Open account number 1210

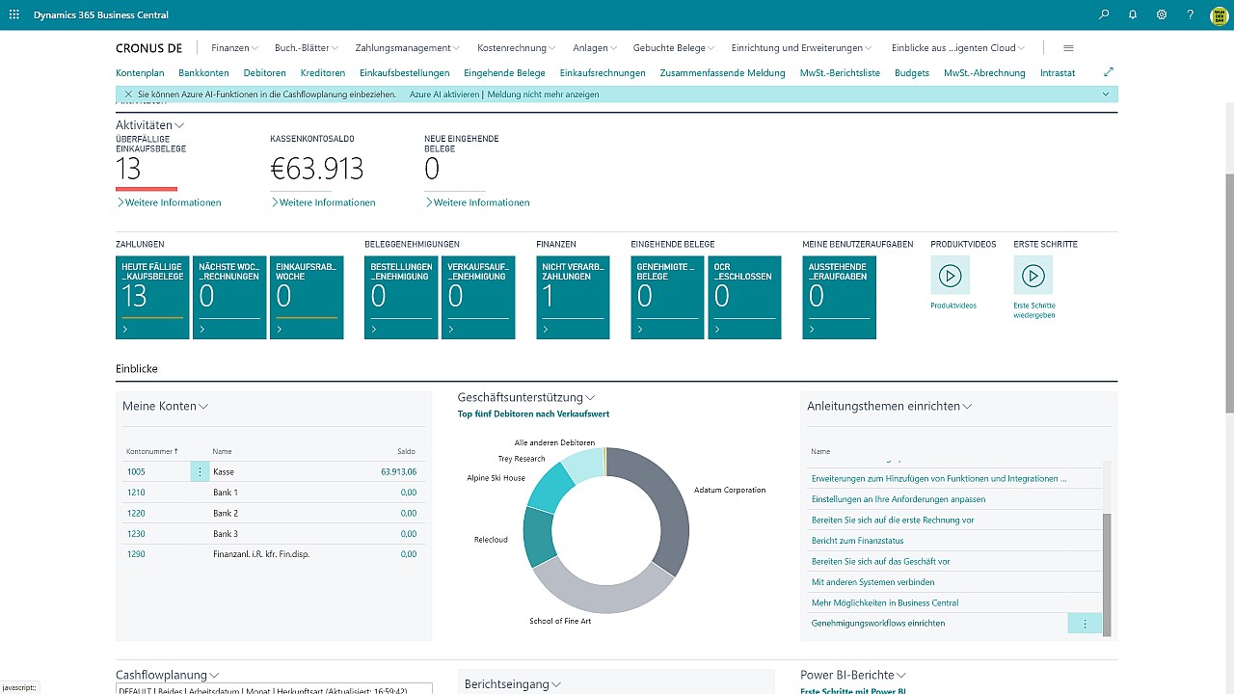pyautogui.click(x=136, y=493)
